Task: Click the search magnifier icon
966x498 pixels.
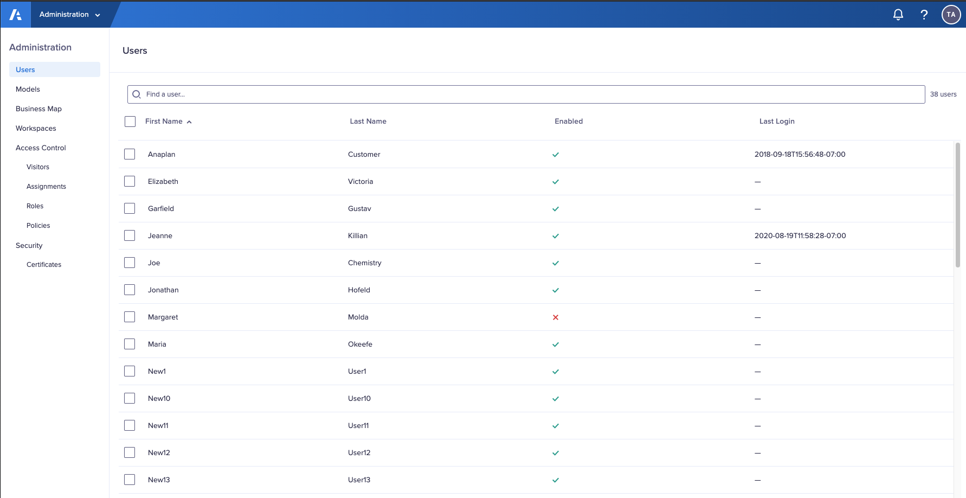Action: pos(137,94)
